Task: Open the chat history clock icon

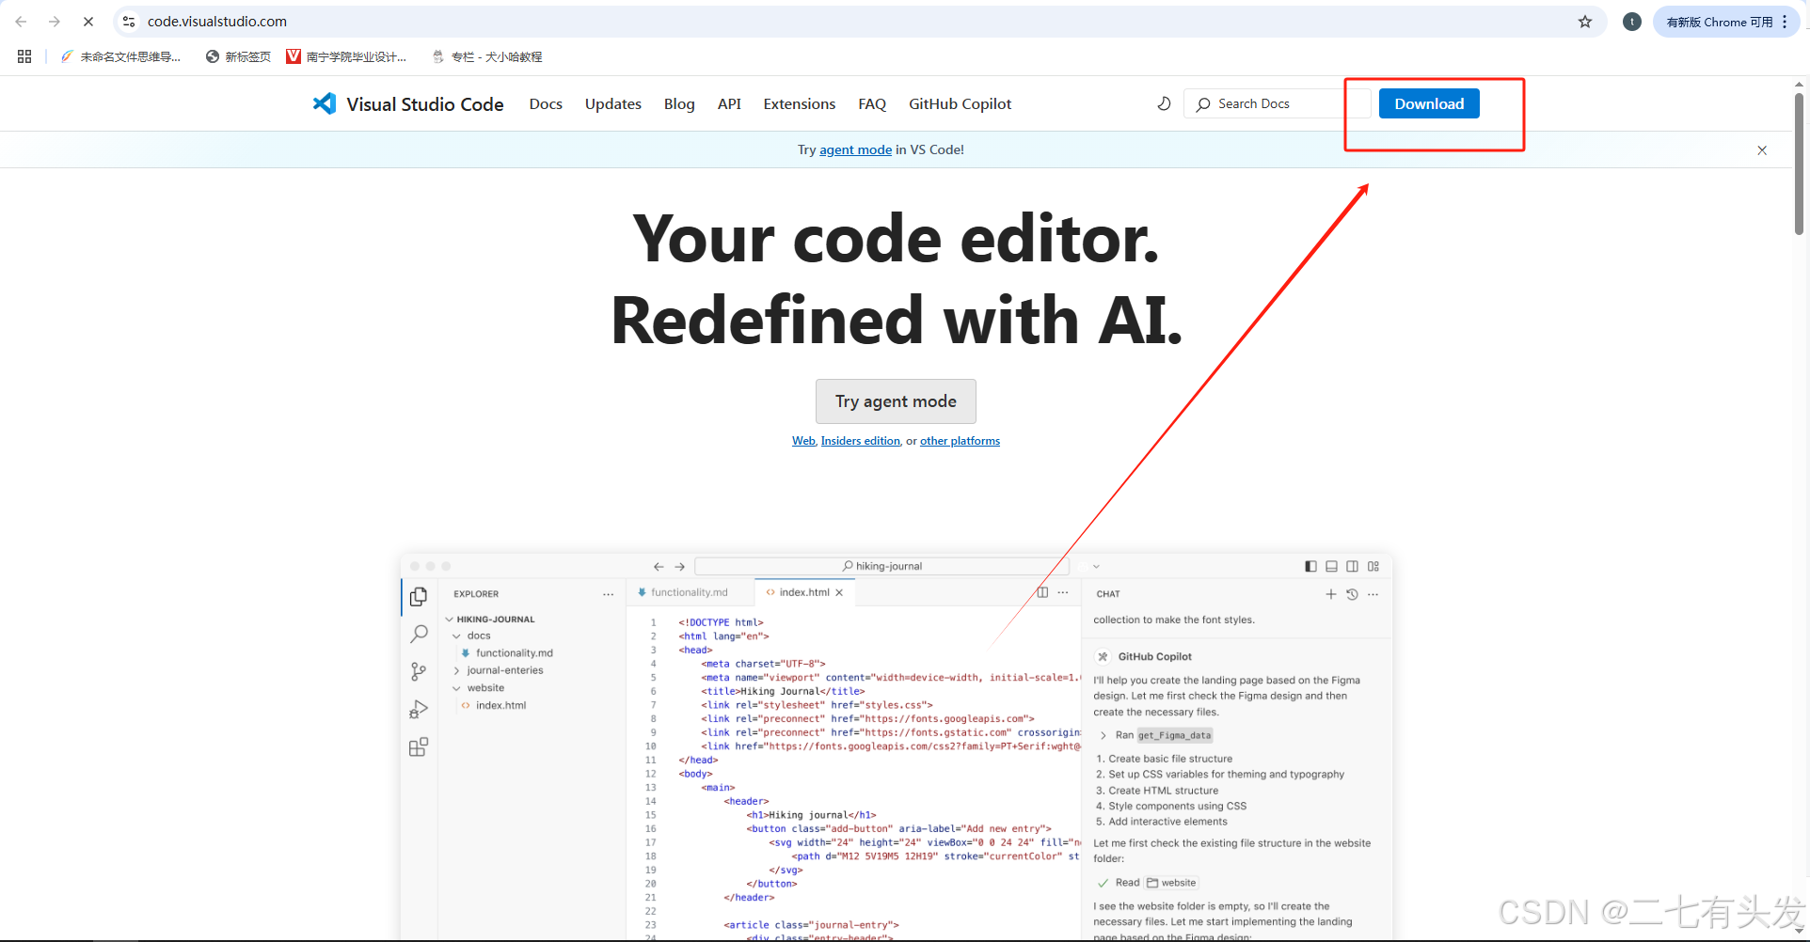Action: (1352, 594)
